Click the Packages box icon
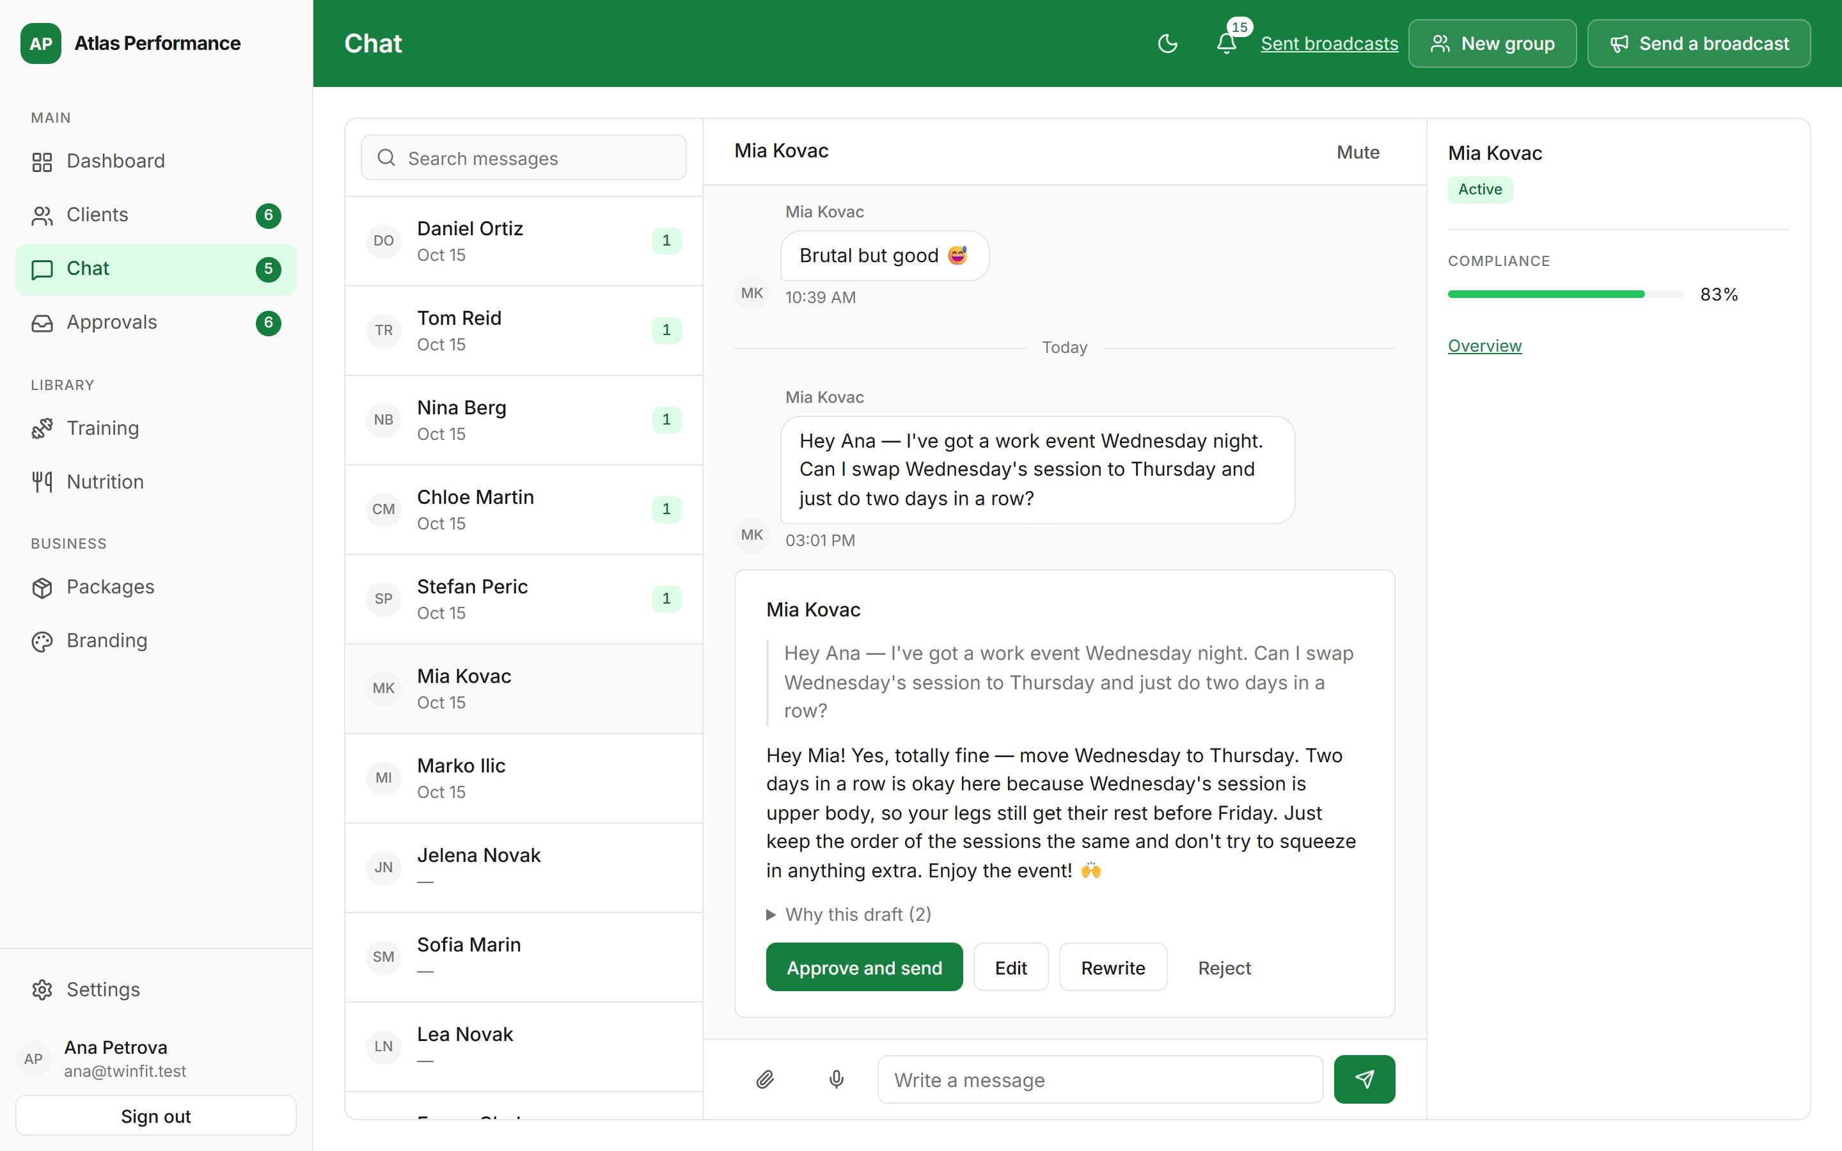The image size is (1842, 1151). point(42,588)
